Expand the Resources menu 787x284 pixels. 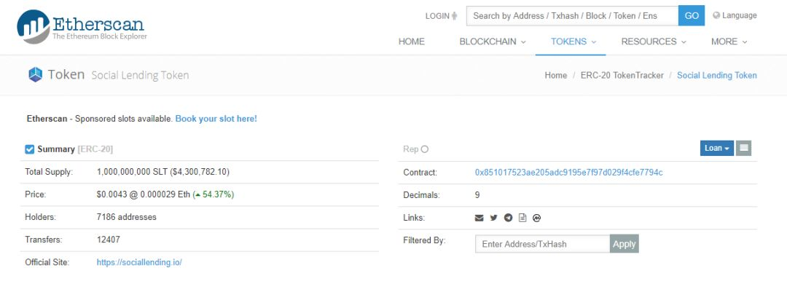(x=654, y=42)
